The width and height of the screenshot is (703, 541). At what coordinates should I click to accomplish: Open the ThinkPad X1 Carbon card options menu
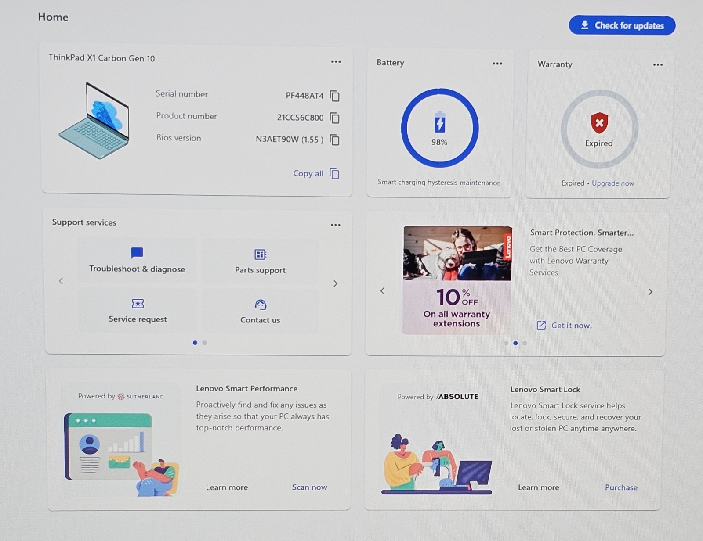(x=336, y=62)
